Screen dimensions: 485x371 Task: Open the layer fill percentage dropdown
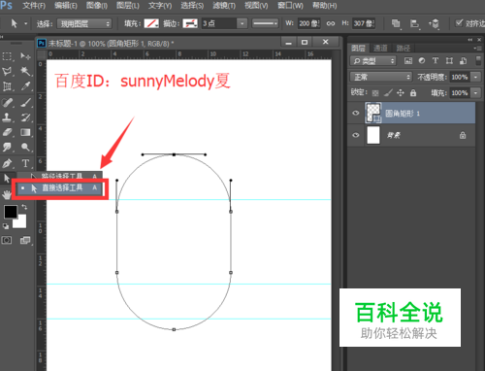pos(475,93)
